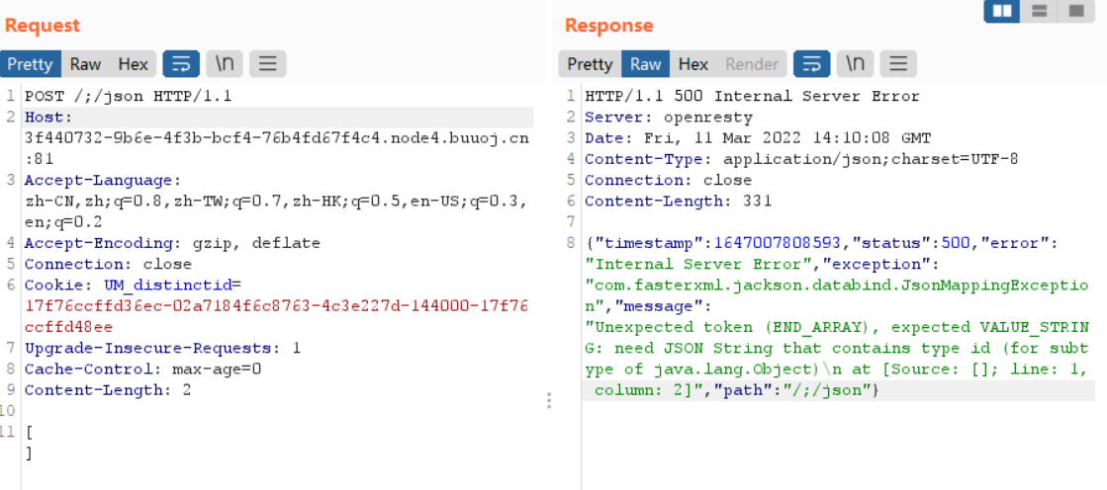
Task: Switch to top-bottom stacked layout
Action: tap(1039, 11)
